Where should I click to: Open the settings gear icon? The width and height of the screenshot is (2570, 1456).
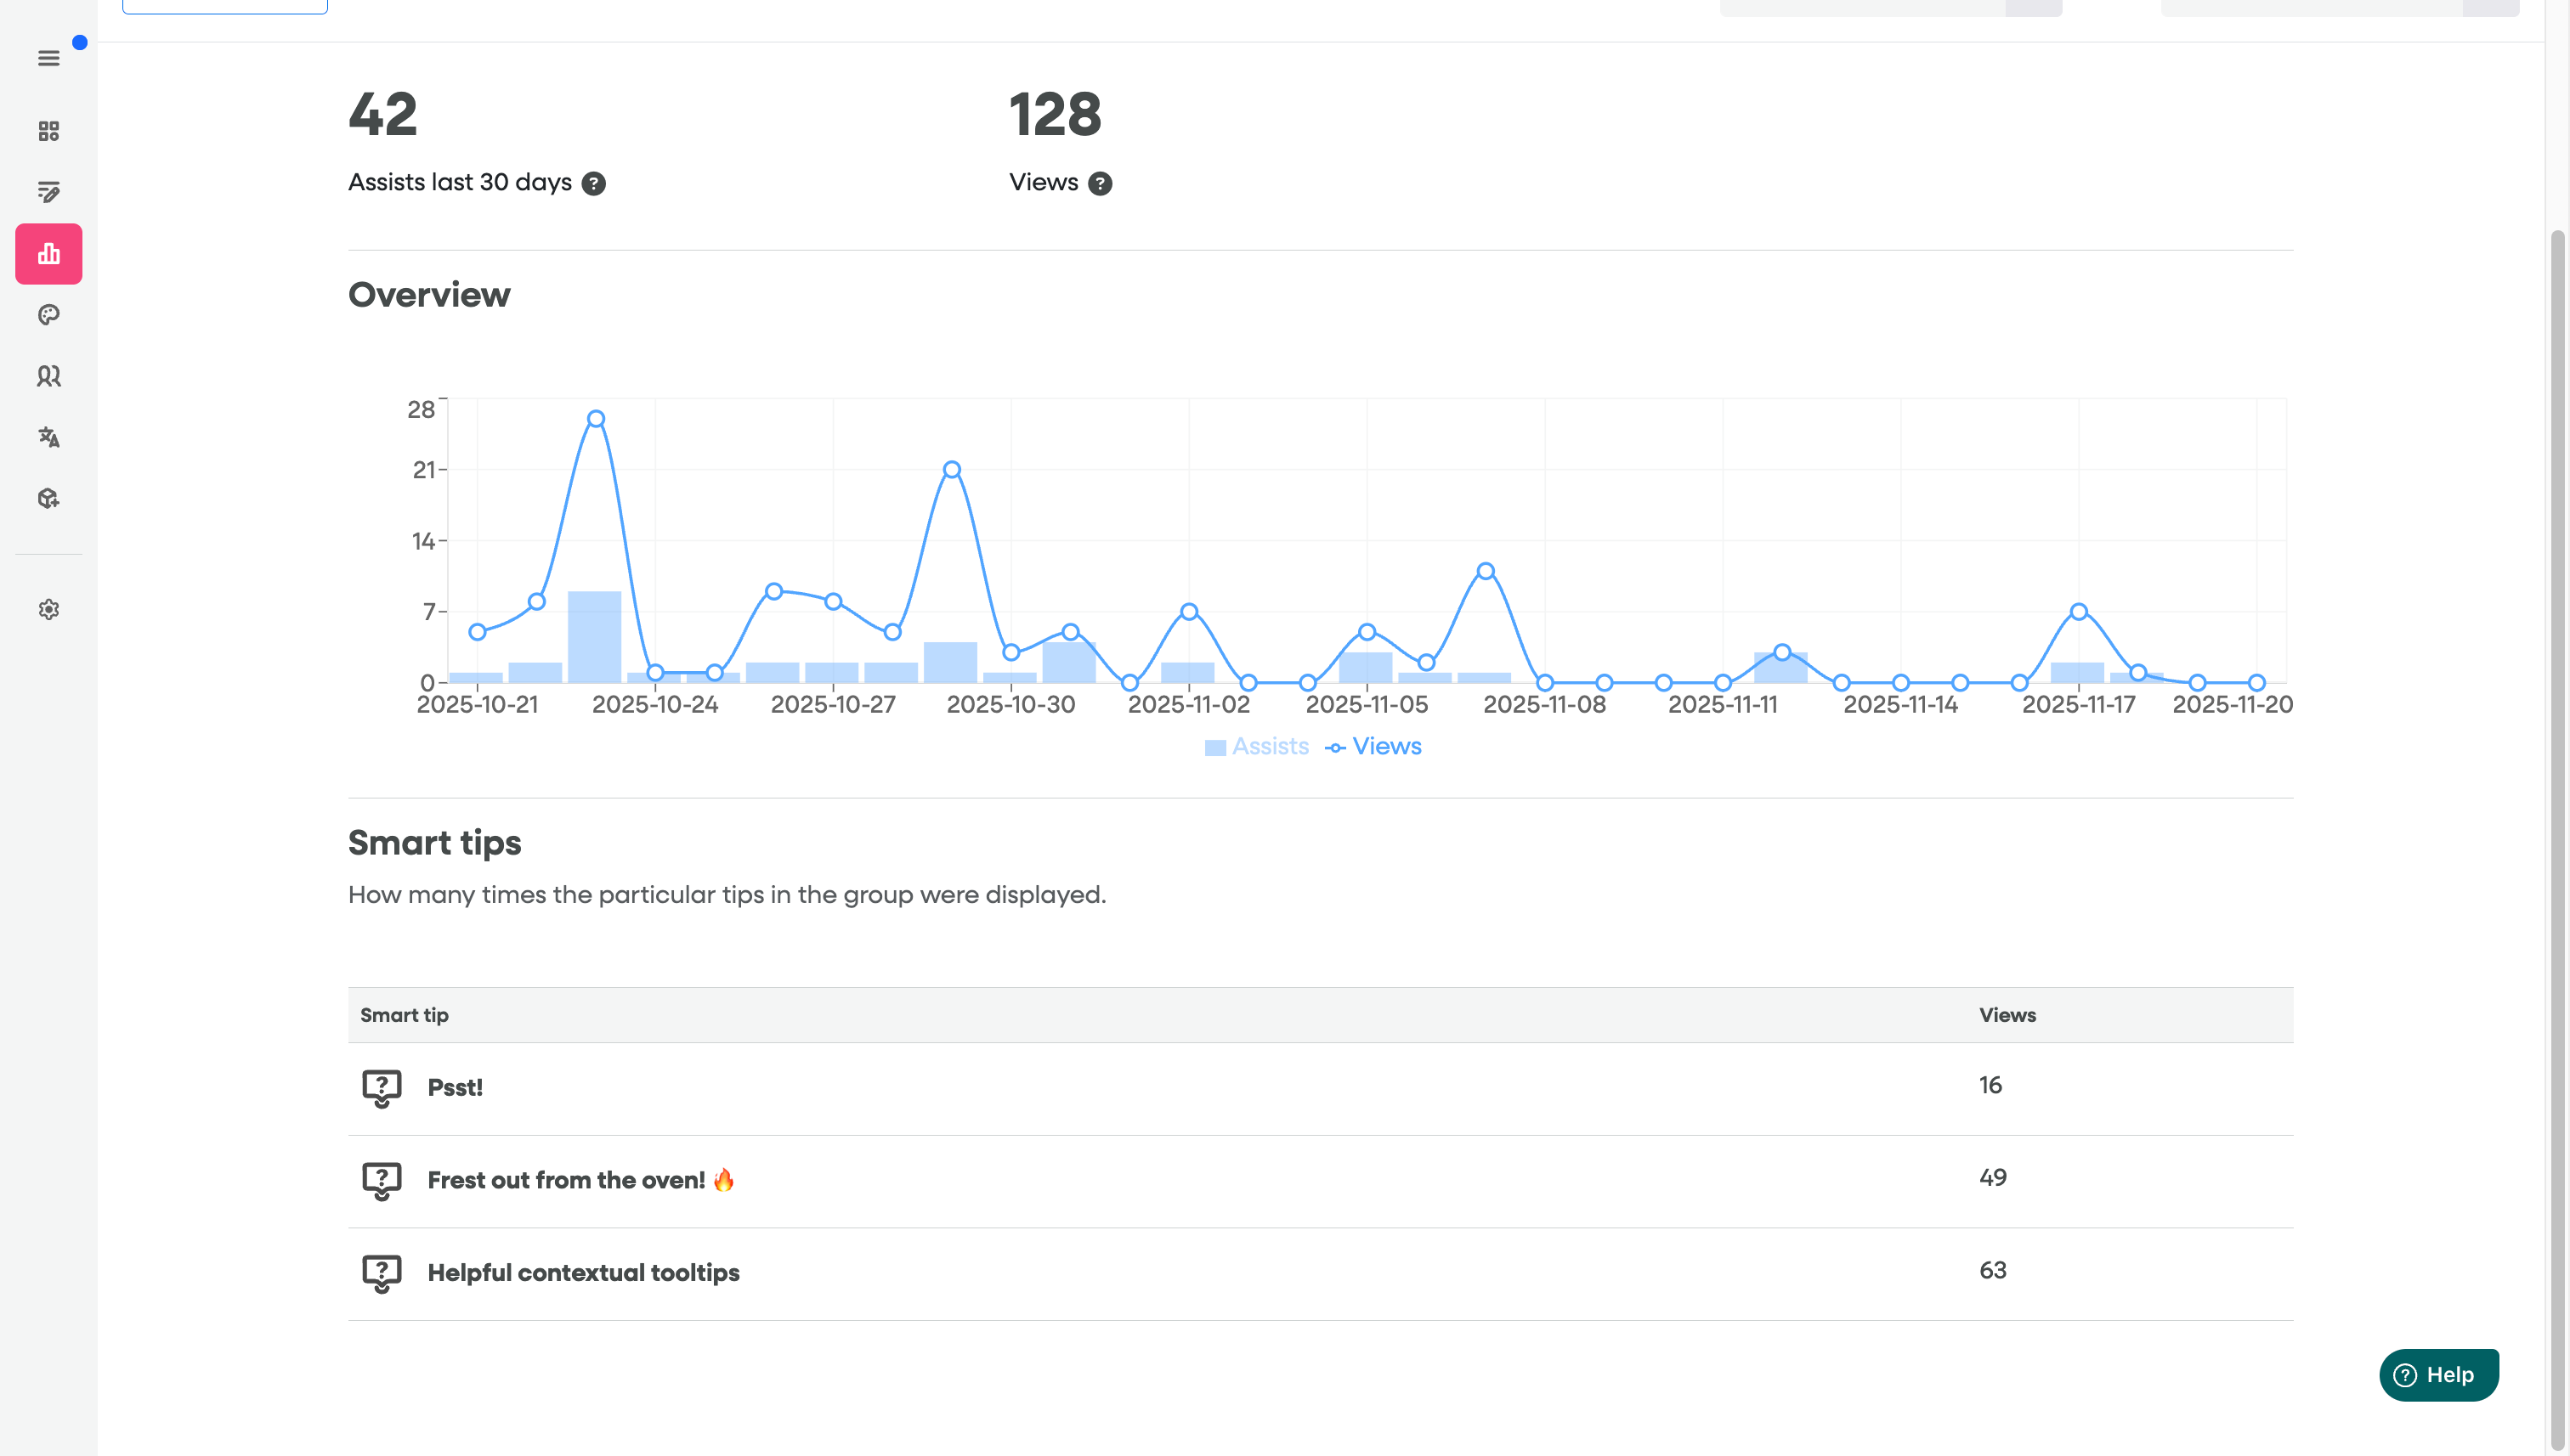point(48,609)
